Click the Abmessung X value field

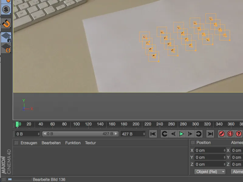tap(237, 150)
